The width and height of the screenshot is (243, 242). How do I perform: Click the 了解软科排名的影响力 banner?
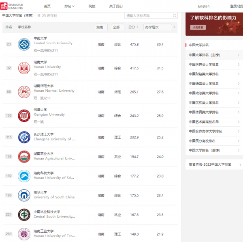coord(214,24)
